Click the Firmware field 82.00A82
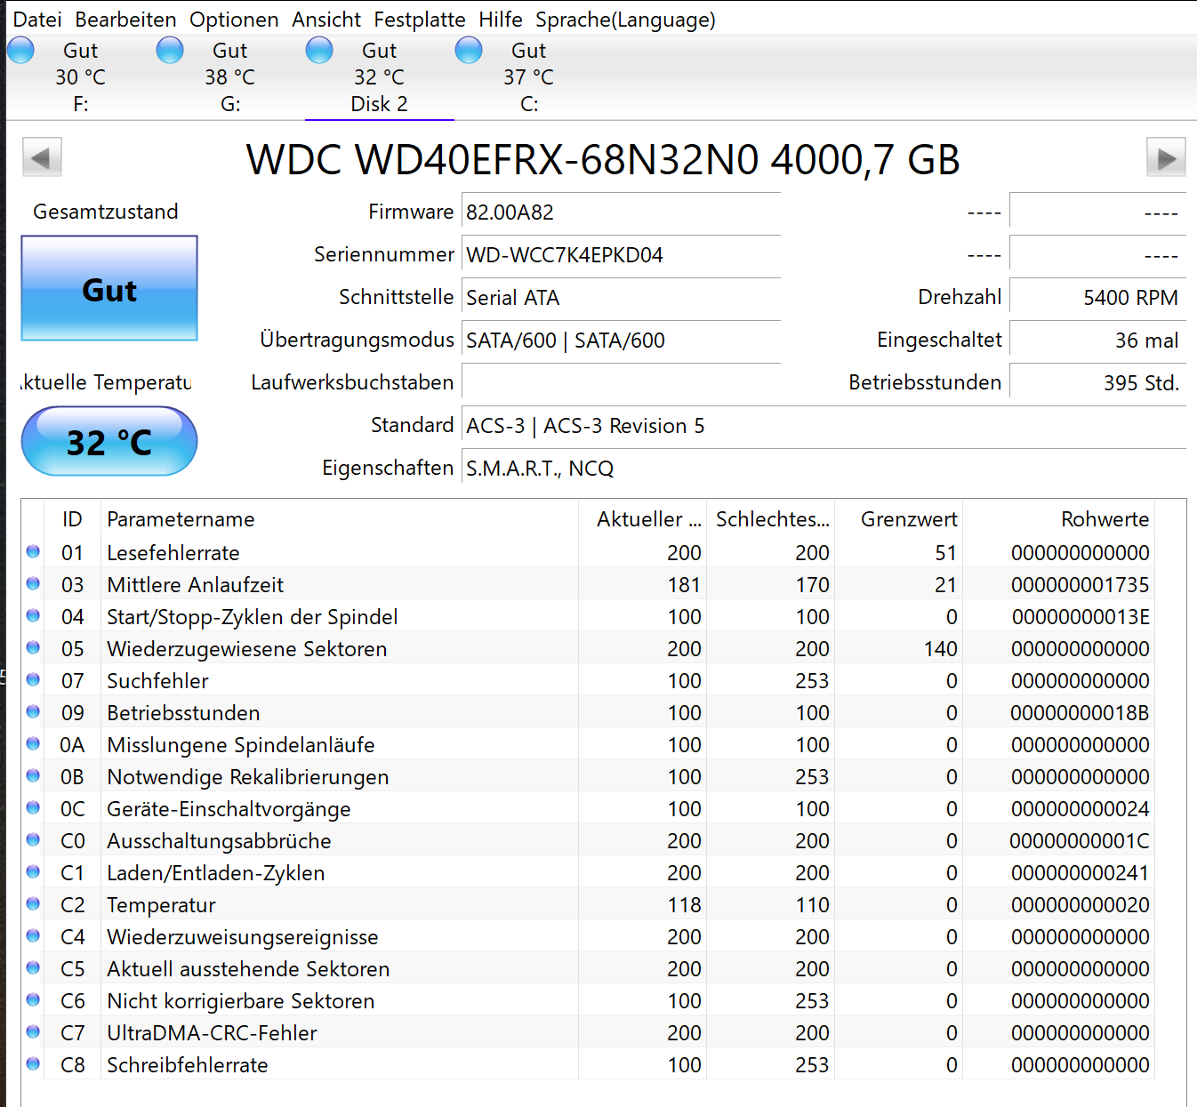1197x1107 pixels. click(621, 213)
